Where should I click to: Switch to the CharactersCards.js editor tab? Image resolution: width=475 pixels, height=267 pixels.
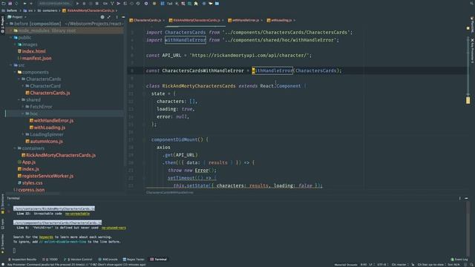click(147, 20)
